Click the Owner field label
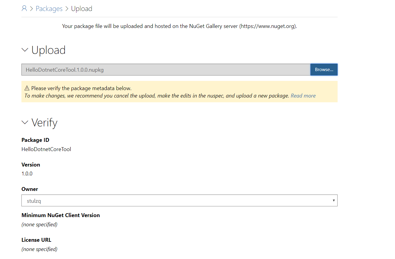 click(x=30, y=189)
